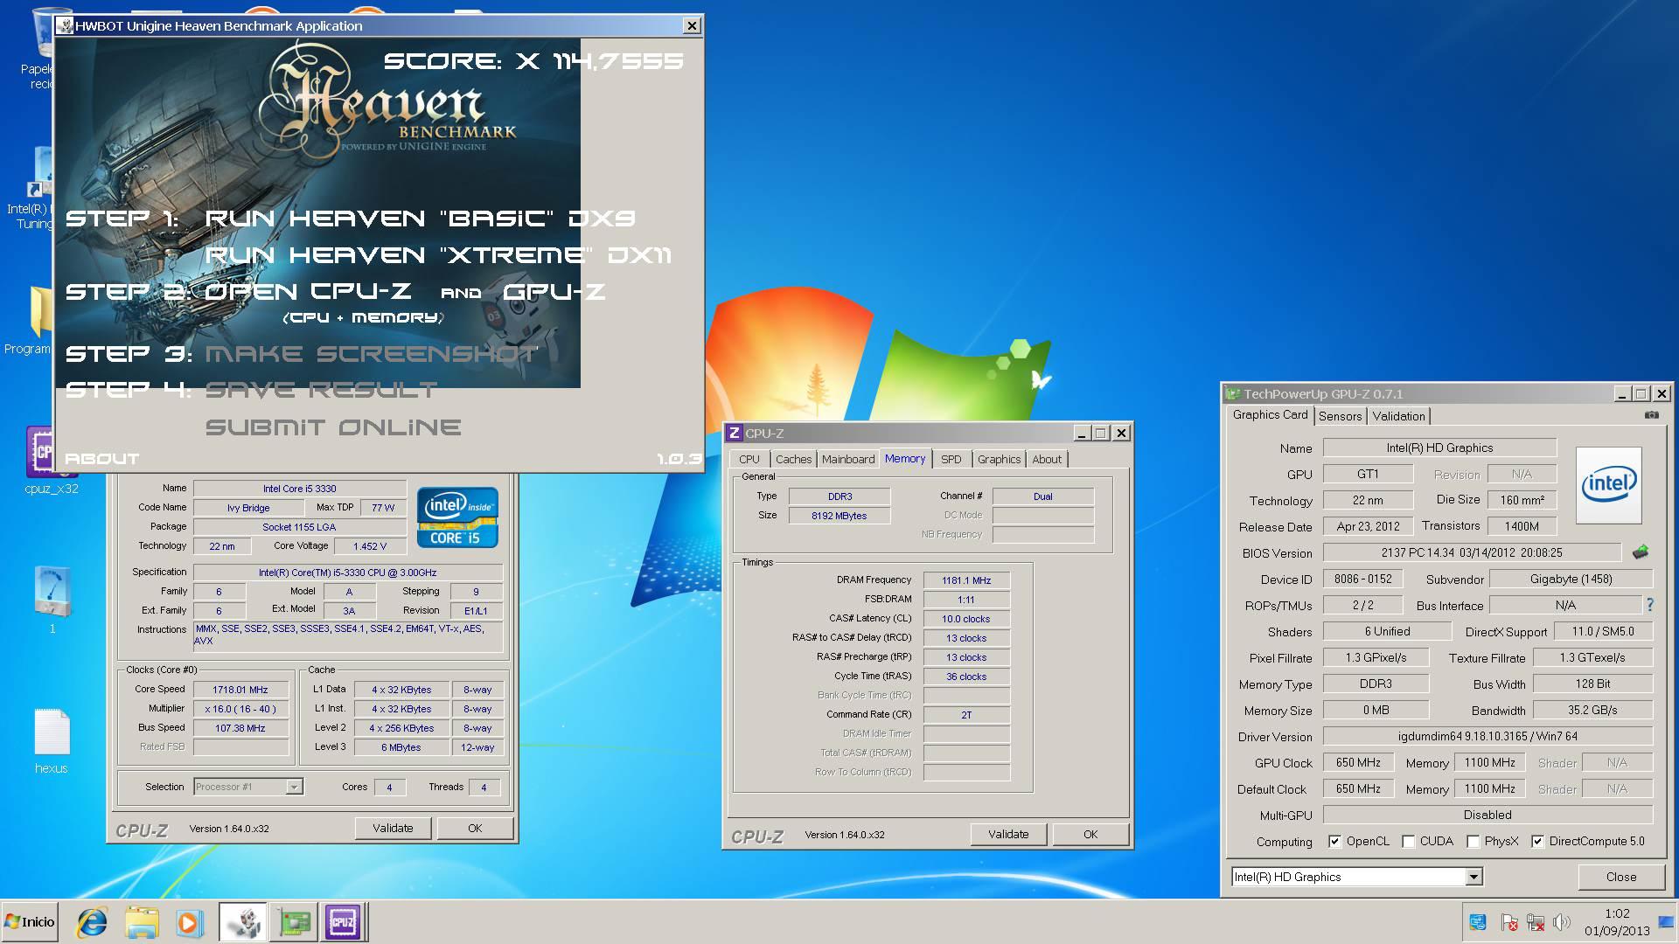Click the DRAM Frequency value 1181.1 MHz

966,580
